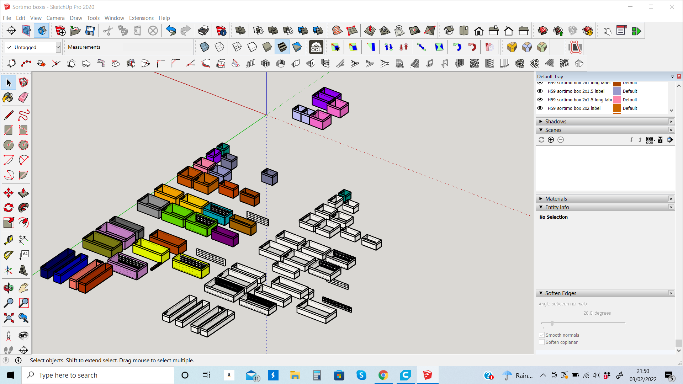Screen dimensions: 683x384
Task: Open the Camera menu
Action: click(55, 18)
